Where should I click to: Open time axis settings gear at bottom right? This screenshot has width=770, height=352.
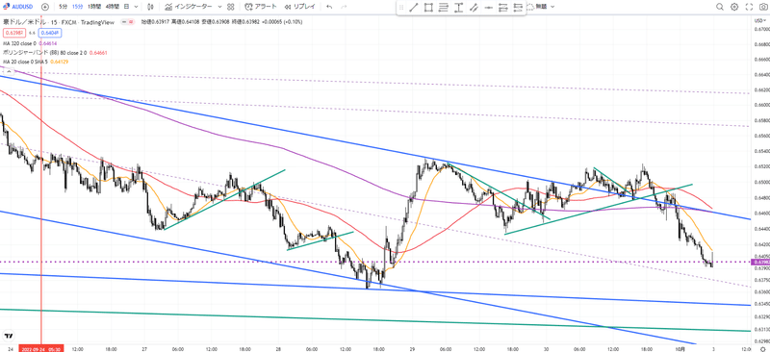[762, 348]
